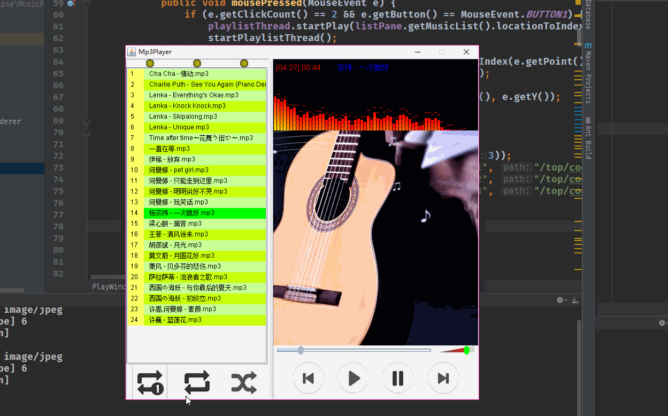Click the guitar album art image
This screenshot has width=668, height=416.
coord(375,238)
